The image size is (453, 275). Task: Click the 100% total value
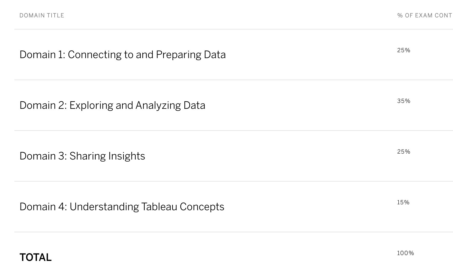[x=406, y=253]
